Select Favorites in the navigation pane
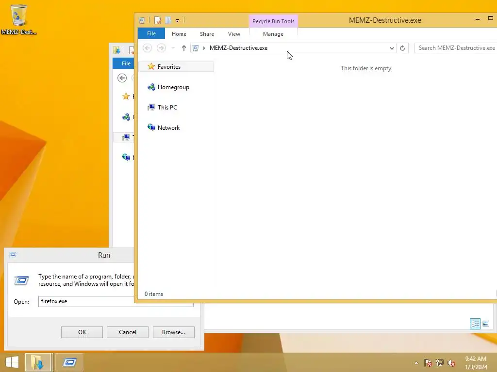Image resolution: width=497 pixels, height=372 pixels. [x=176, y=67]
